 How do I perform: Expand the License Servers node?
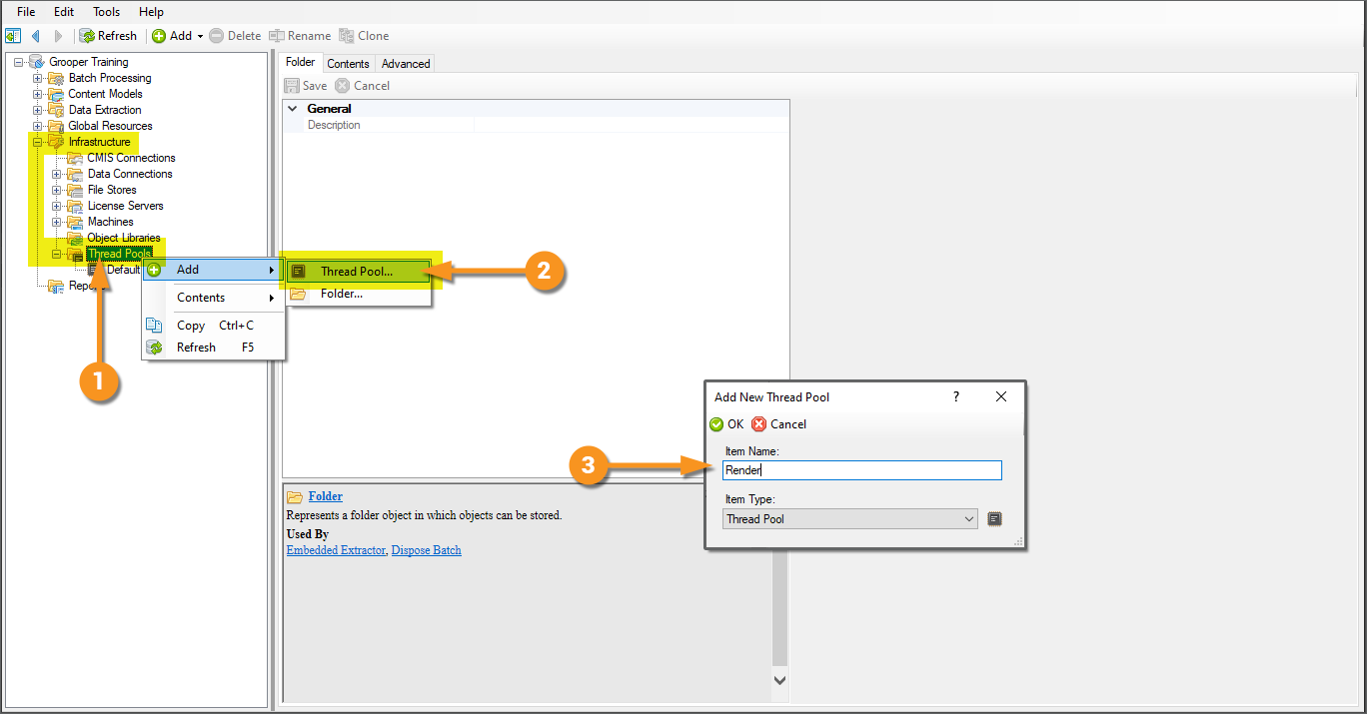click(x=57, y=206)
